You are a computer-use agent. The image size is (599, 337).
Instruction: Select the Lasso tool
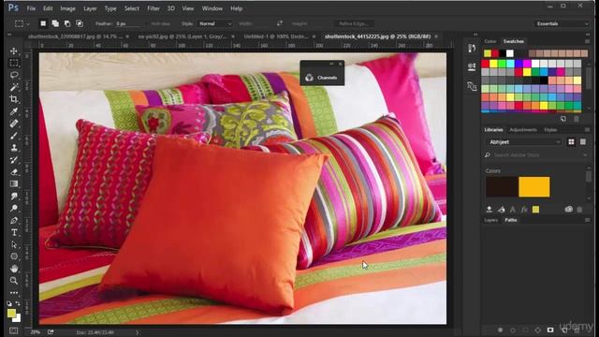point(14,75)
